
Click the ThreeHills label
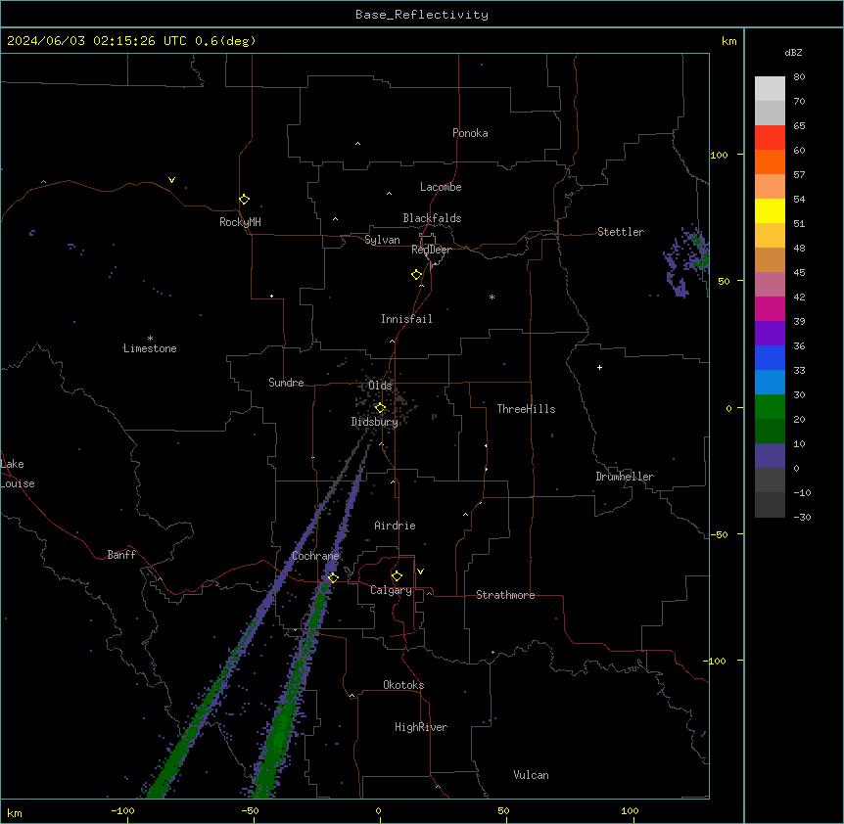(526, 409)
